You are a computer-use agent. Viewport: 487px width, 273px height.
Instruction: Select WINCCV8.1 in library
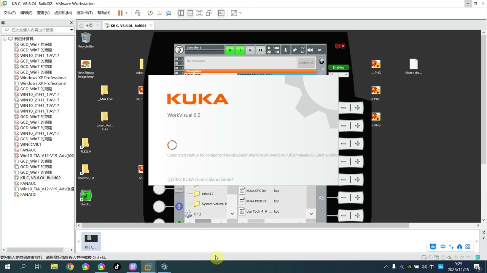30,144
